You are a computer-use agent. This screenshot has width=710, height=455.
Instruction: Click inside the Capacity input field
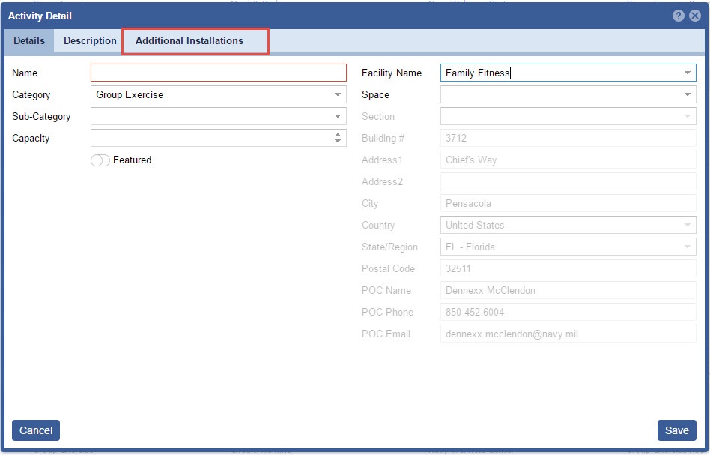click(210, 139)
